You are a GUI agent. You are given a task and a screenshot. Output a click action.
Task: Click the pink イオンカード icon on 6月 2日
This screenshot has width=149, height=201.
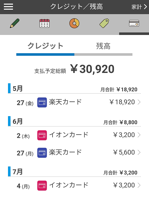(x=42, y=135)
